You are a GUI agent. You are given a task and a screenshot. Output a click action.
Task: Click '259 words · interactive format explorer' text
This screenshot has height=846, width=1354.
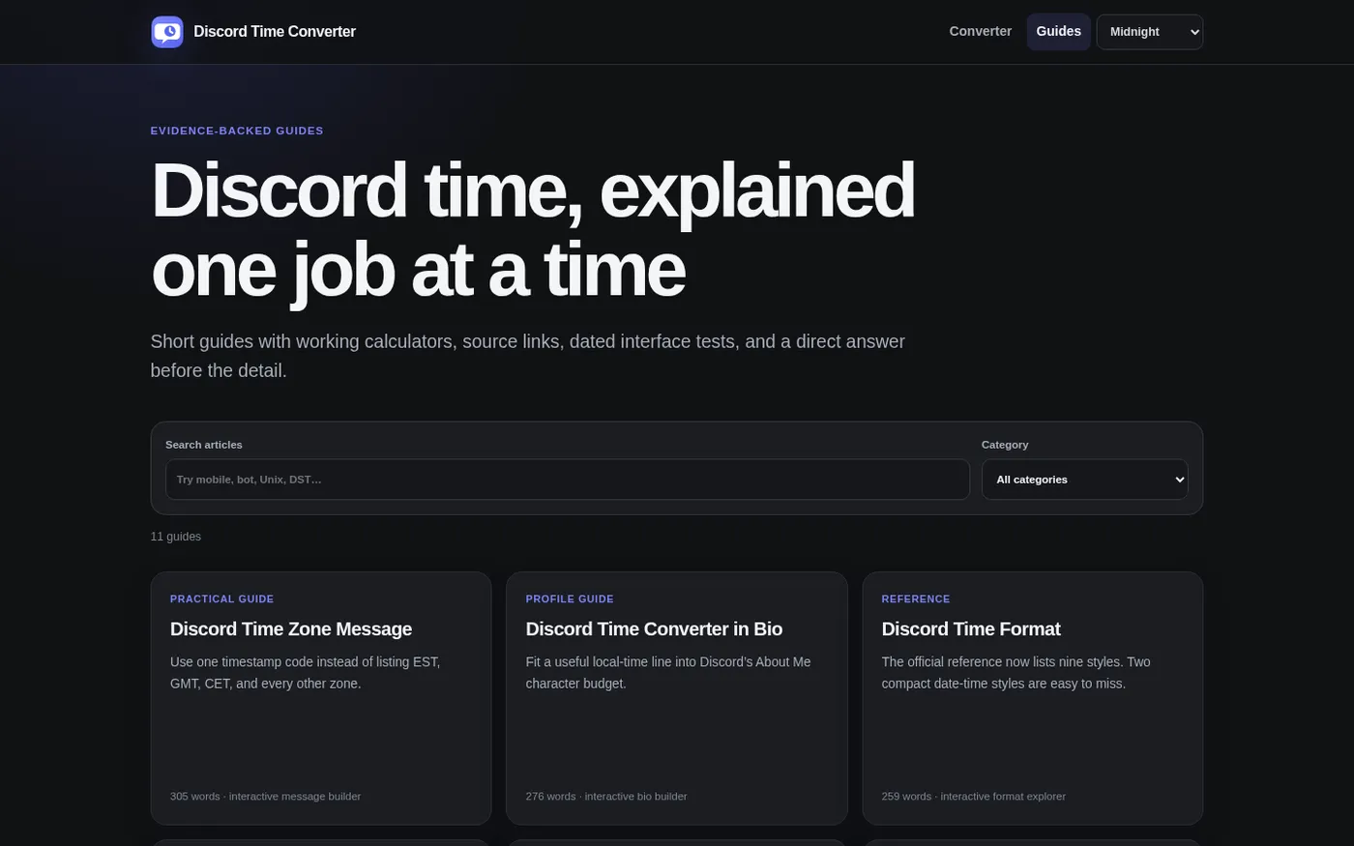coord(974,797)
